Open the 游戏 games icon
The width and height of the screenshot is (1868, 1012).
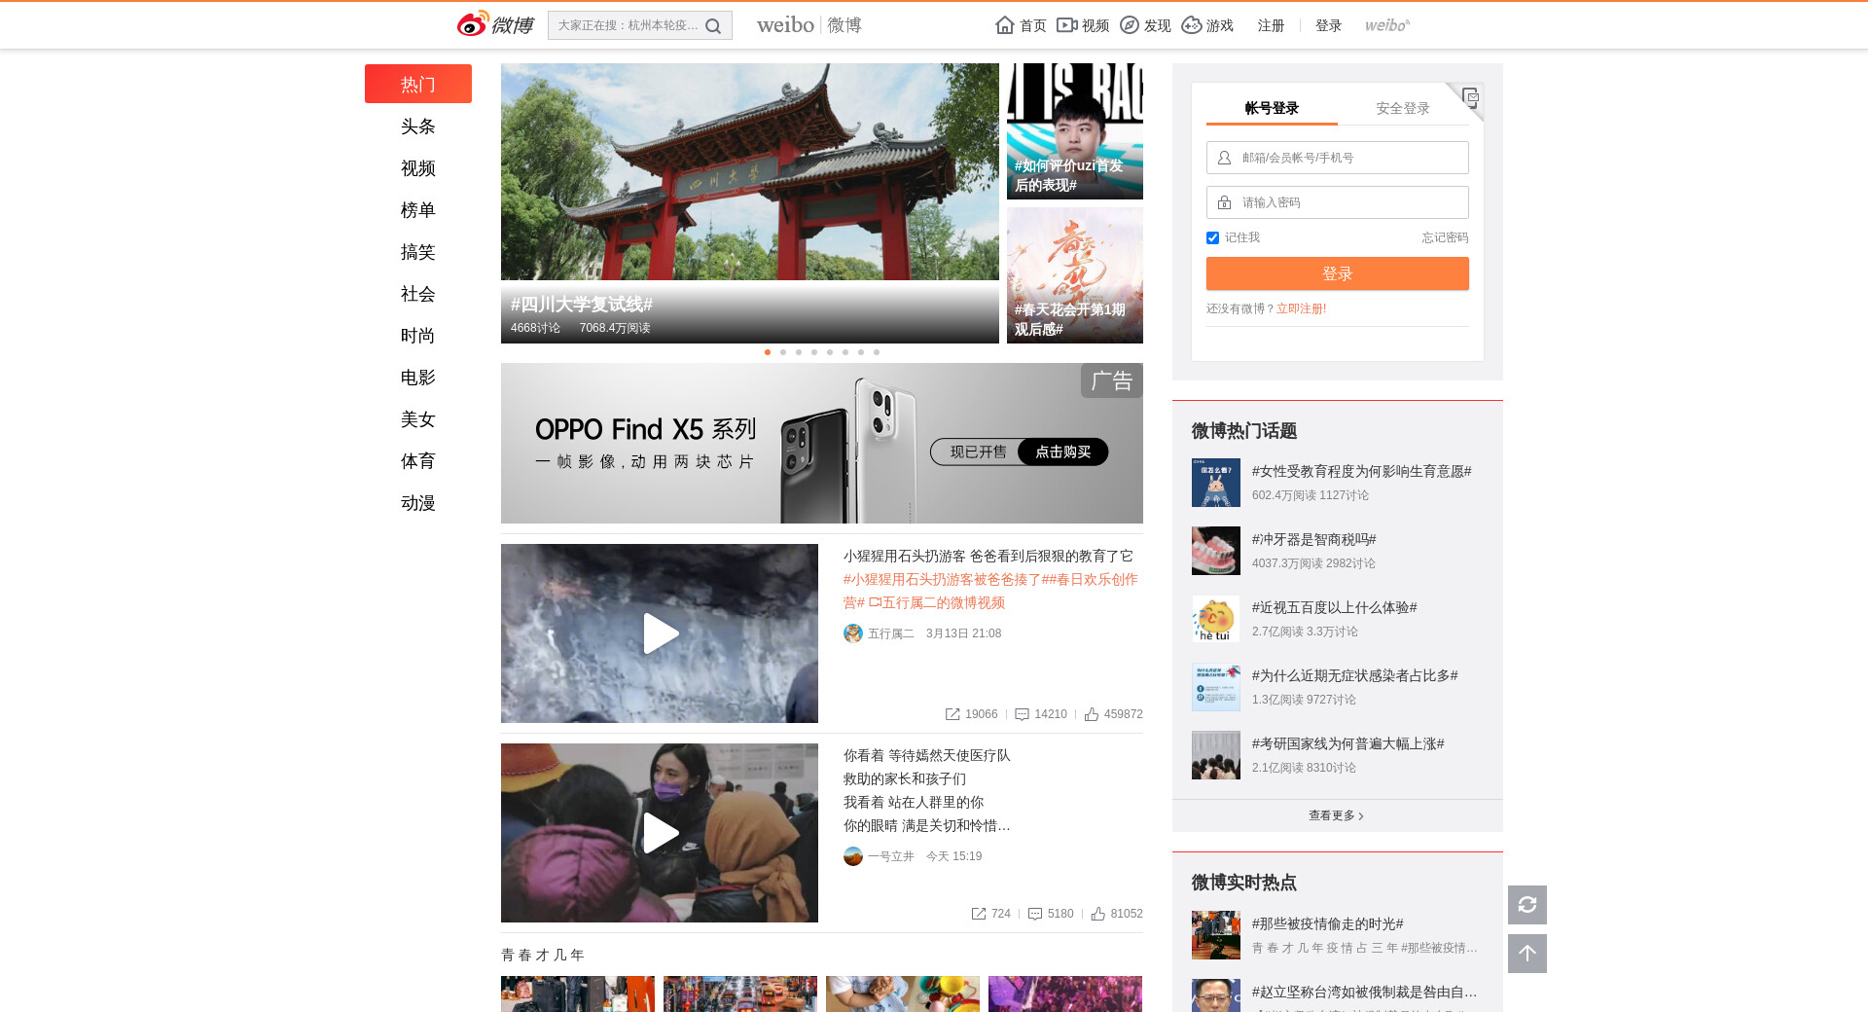click(1192, 25)
